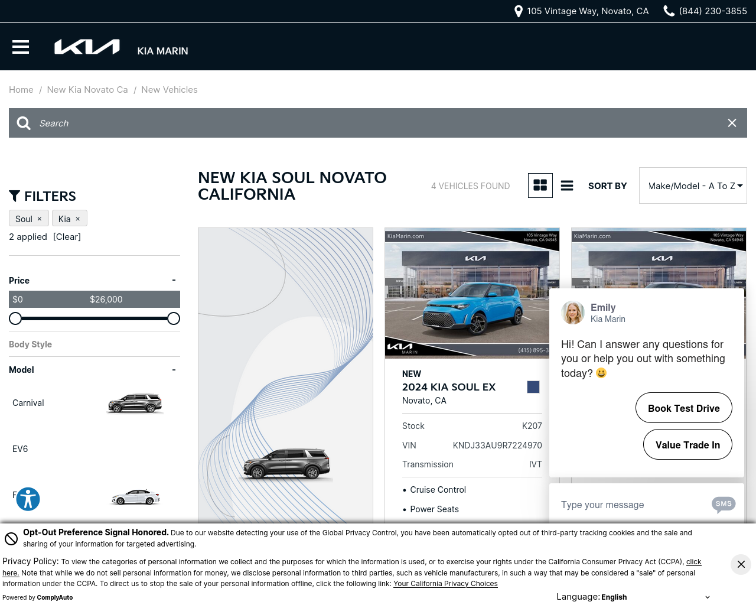The height and width of the screenshot is (605, 756).
Task: Click into the Search input field
Action: [x=378, y=123]
